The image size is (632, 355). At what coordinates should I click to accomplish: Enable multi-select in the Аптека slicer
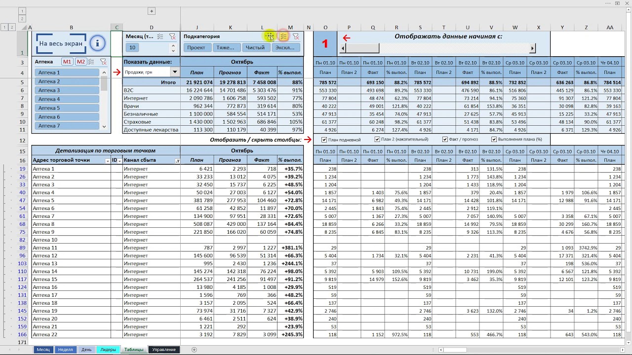91,62
